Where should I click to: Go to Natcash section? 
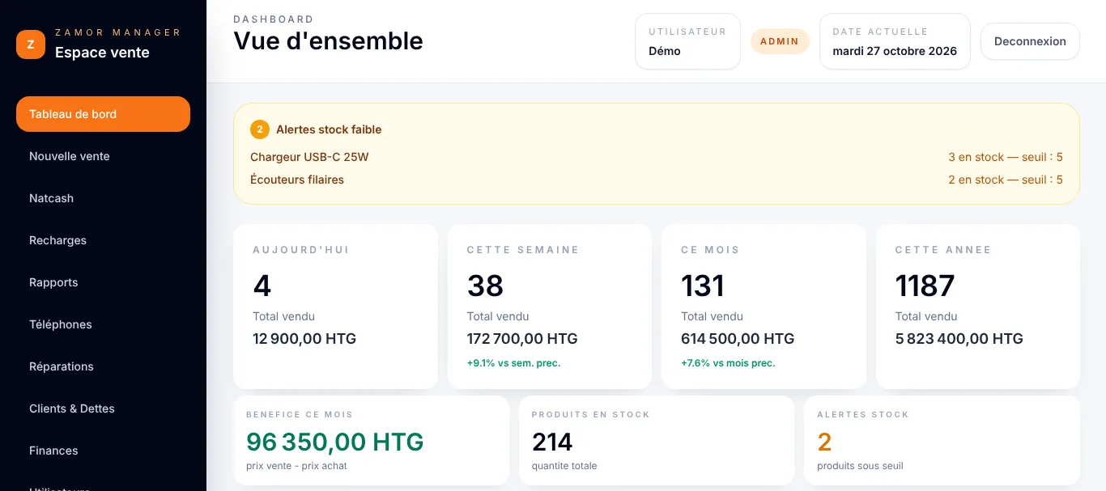point(103,198)
